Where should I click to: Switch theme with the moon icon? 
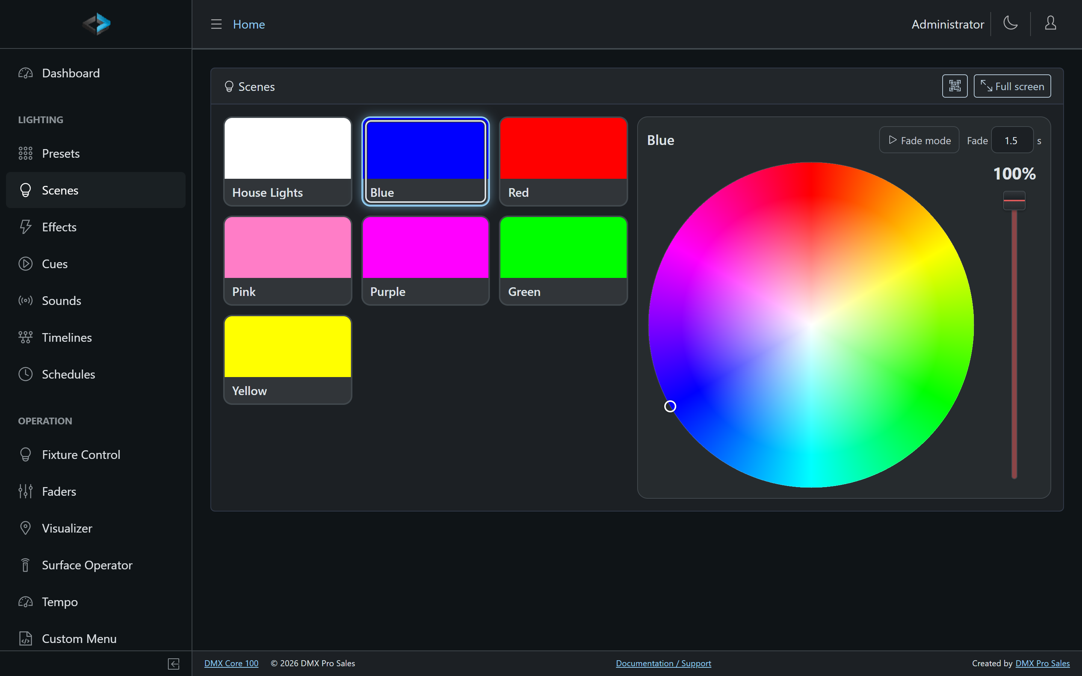(x=1011, y=23)
